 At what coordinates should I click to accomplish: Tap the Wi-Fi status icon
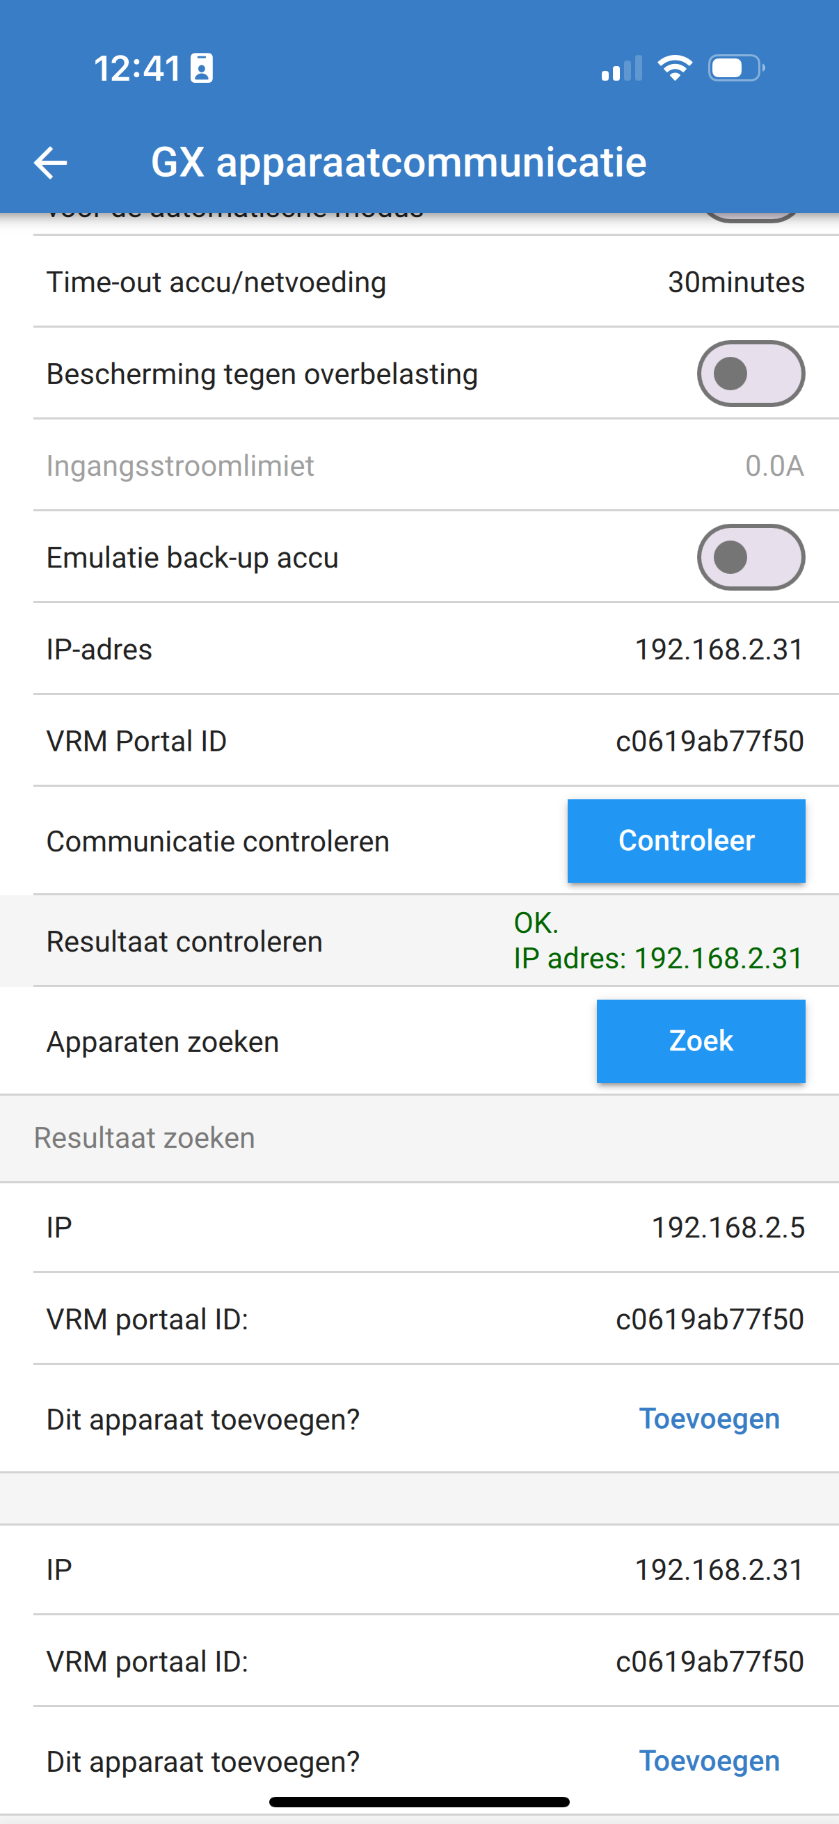[675, 69]
